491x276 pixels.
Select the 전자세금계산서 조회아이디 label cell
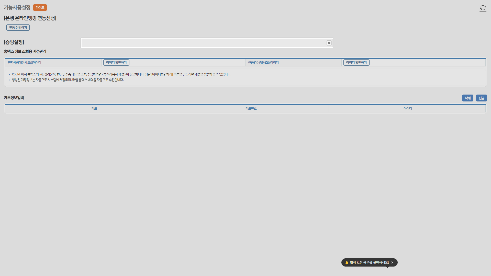coord(25,63)
